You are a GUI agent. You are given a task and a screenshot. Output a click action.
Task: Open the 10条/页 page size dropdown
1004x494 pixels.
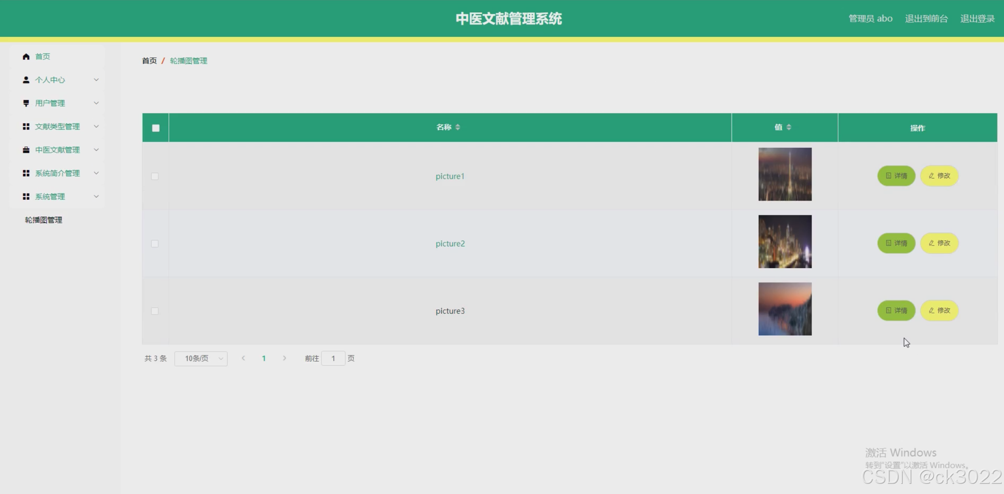coord(201,359)
